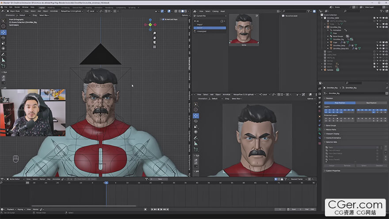Image resolution: width=389 pixels, height=219 pixels.
Task: Switch to the Layout workspace tab
Action: 42,8
